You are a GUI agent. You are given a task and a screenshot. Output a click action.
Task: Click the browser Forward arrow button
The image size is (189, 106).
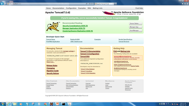point(5,4)
